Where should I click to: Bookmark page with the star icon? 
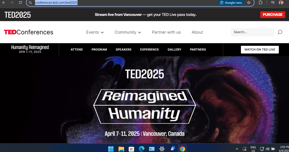249,3
